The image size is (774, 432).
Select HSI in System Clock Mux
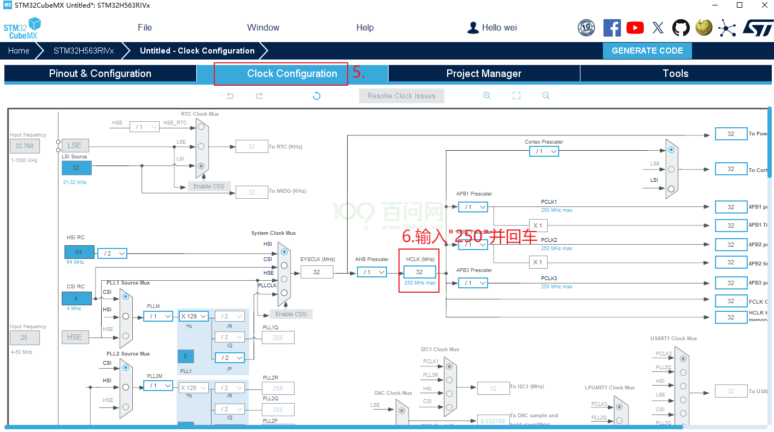[x=284, y=252]
